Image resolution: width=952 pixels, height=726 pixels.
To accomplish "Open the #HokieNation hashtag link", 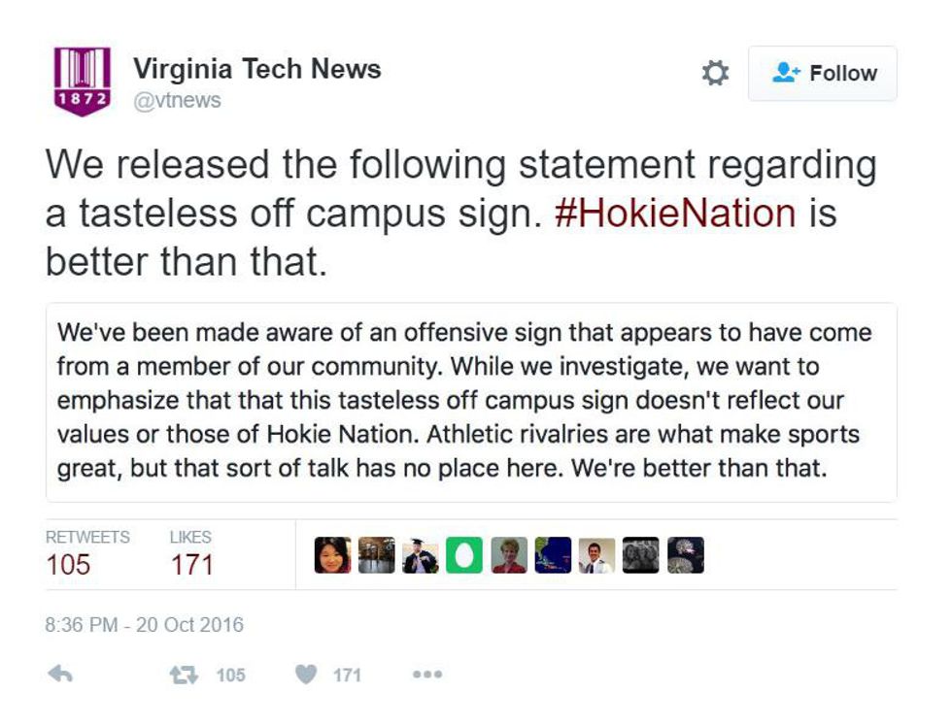I will 674,213.
